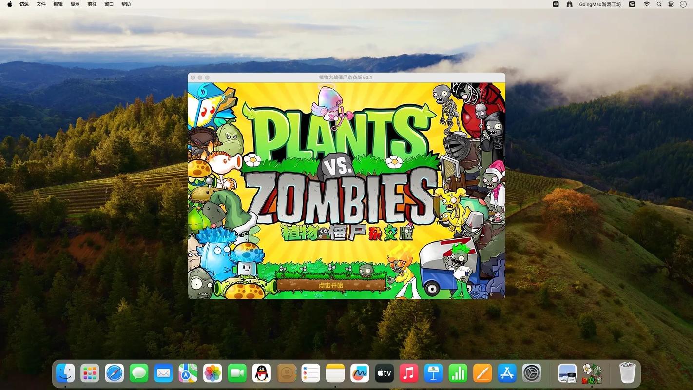This screenshot has height=390, width=693.
Task: Click GoingMac游戏工坊 menu bar text
Action: coord(600,4)
